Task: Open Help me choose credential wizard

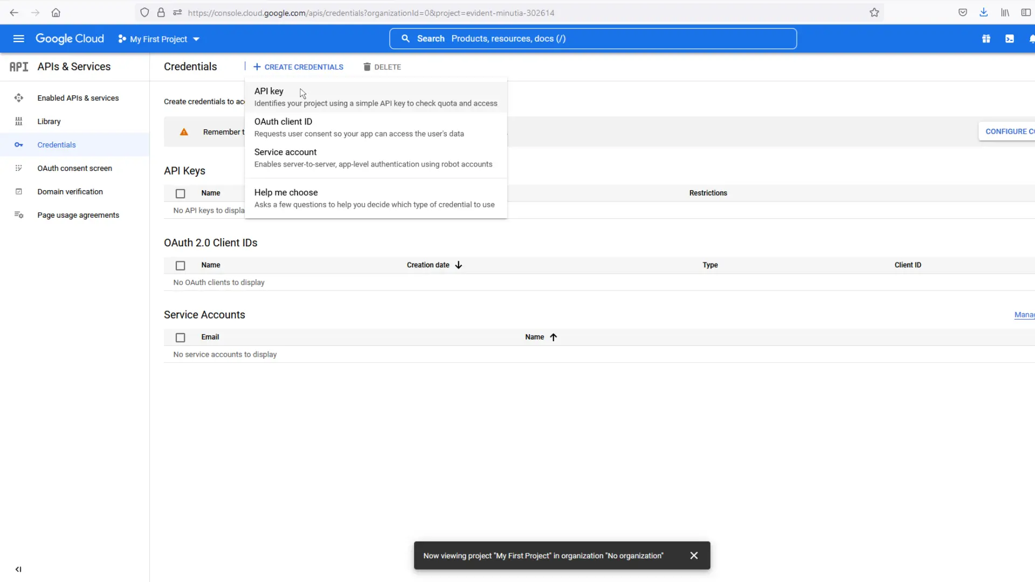Action: [286, 192]
